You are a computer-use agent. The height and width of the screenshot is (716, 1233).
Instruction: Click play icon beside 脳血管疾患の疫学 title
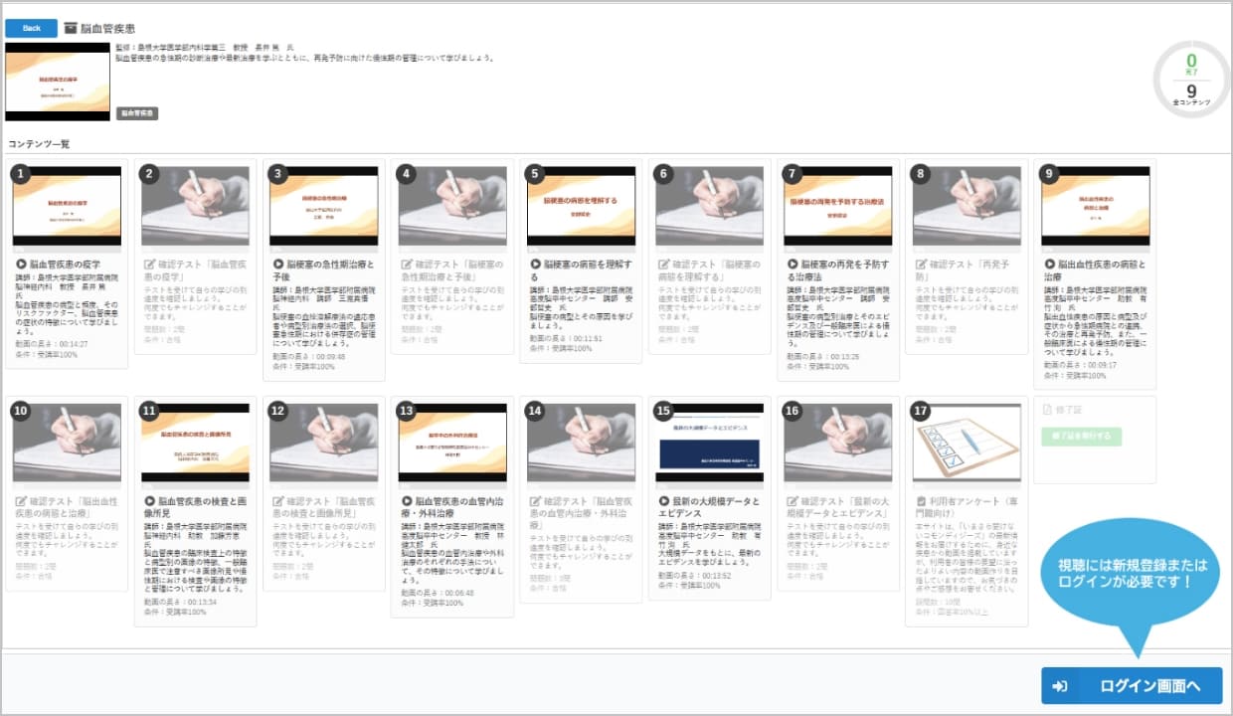pyautogui.click(x=21, y=265)
